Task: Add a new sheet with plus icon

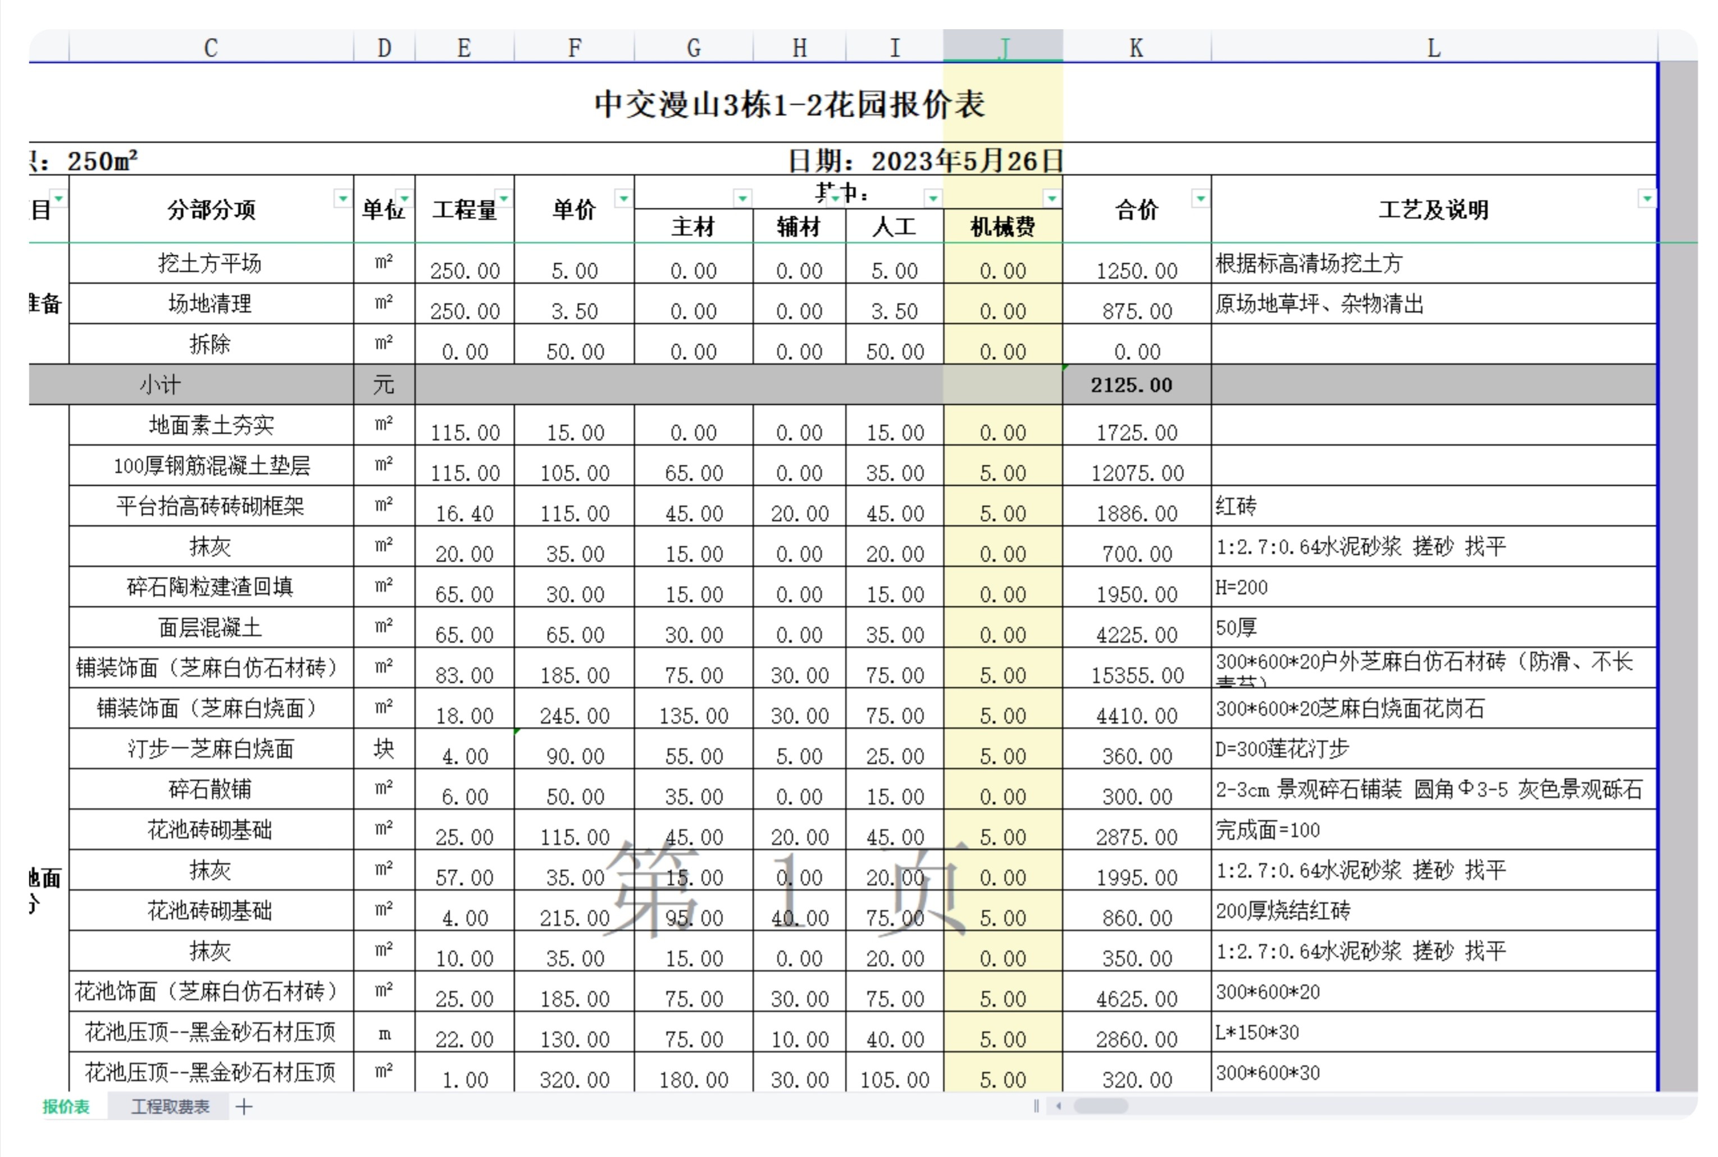Action: [244, 1106]
